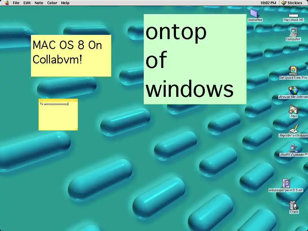Image resolution: width=308 pixels, height=231 pixels.
Task: Select the StuffIt Expander alias icon
Action: [293, 148]
